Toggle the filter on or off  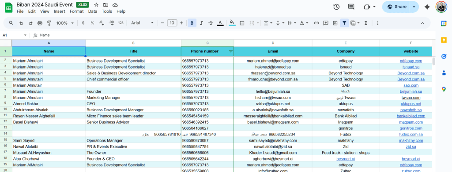tap(344, 23)
